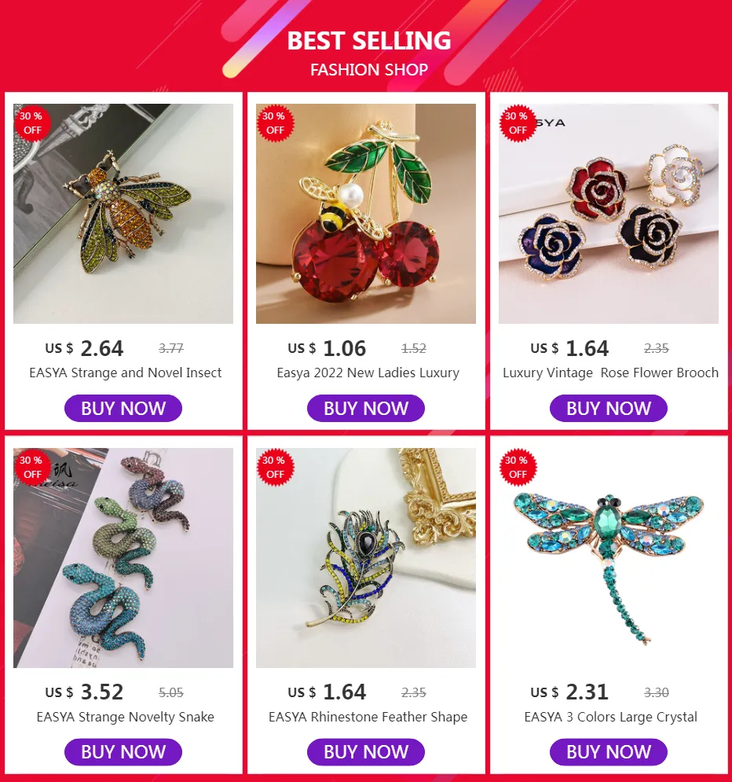Click the 30% OFF badge on the snake brooch
This screenshot has height=782, width=732.
(32, 467)
